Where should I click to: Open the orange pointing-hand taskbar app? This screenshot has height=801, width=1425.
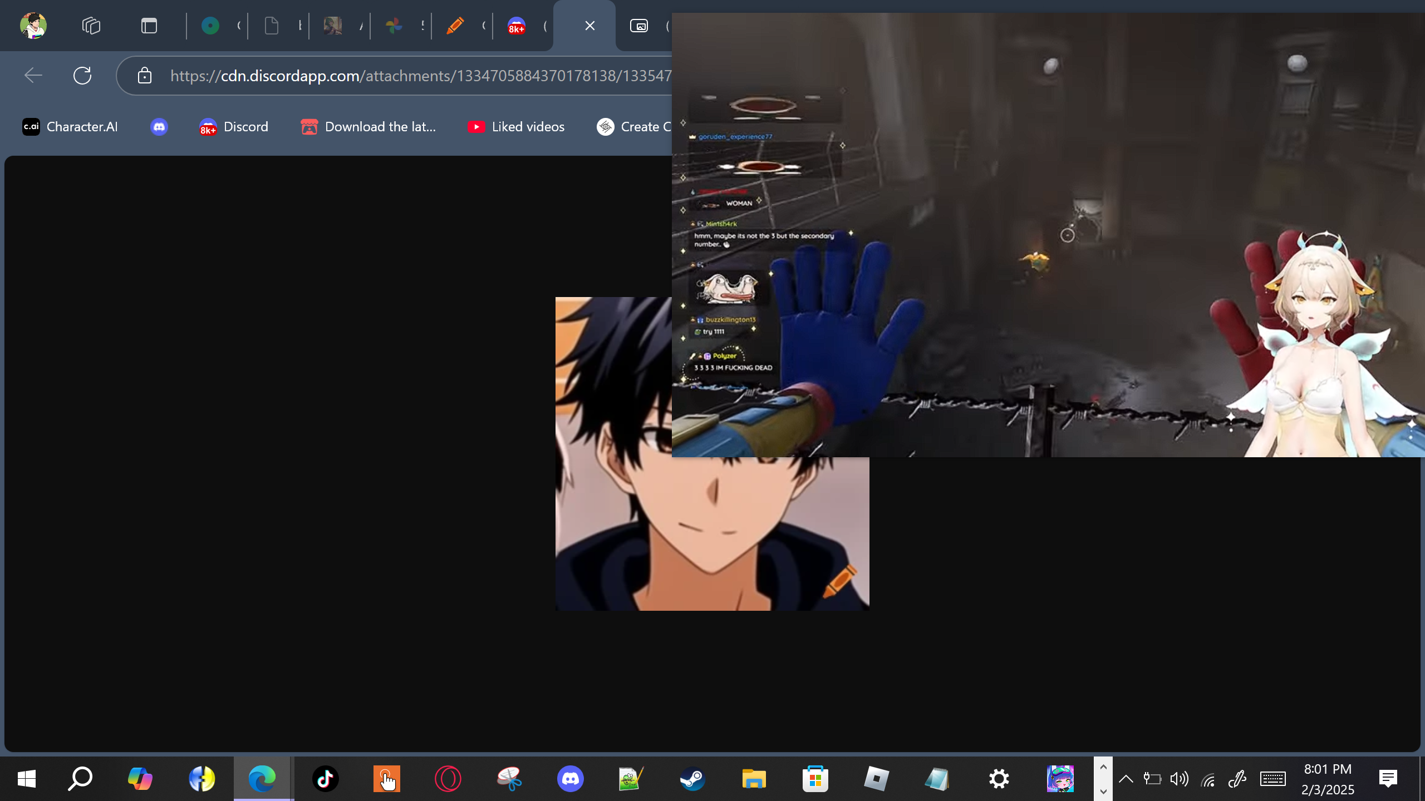(x=387, y=779)
